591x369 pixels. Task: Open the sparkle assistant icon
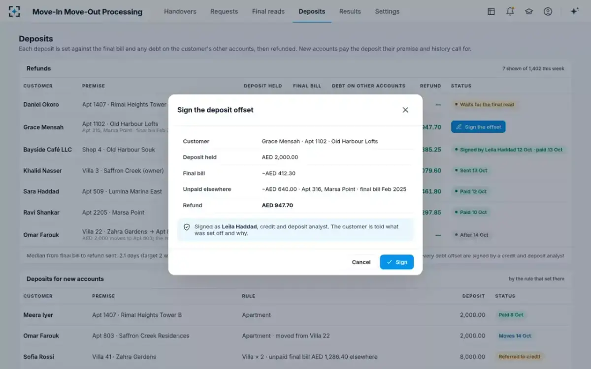click(574, 11)
